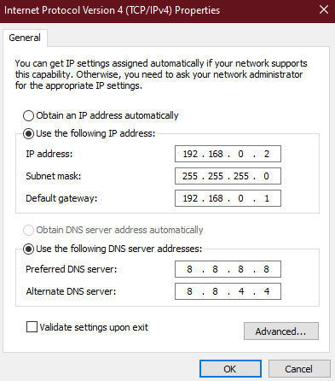Click the Default gateway input field

(x=228, y=198)
